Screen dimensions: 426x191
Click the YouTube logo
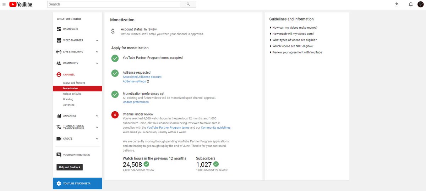click(21, 4)
